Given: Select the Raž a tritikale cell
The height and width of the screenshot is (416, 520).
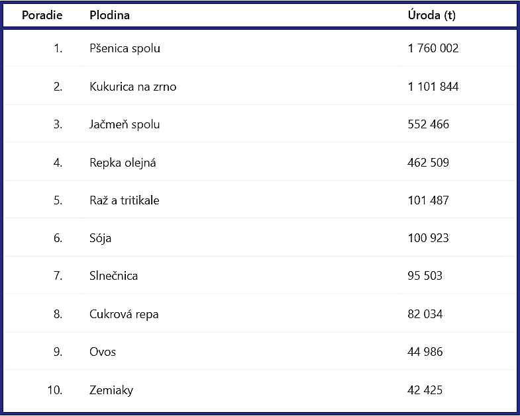Looking at the screenshot, I should pyautogui.click(x=125, y=200).
